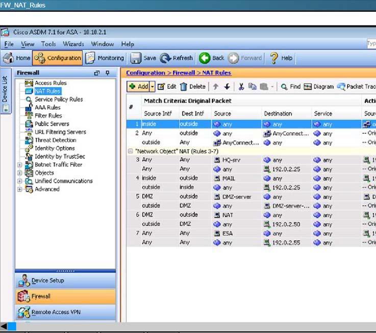This screenshot has width=376, height=333.
Task: Open Remote Access VPN section
Action: point(56,312)
